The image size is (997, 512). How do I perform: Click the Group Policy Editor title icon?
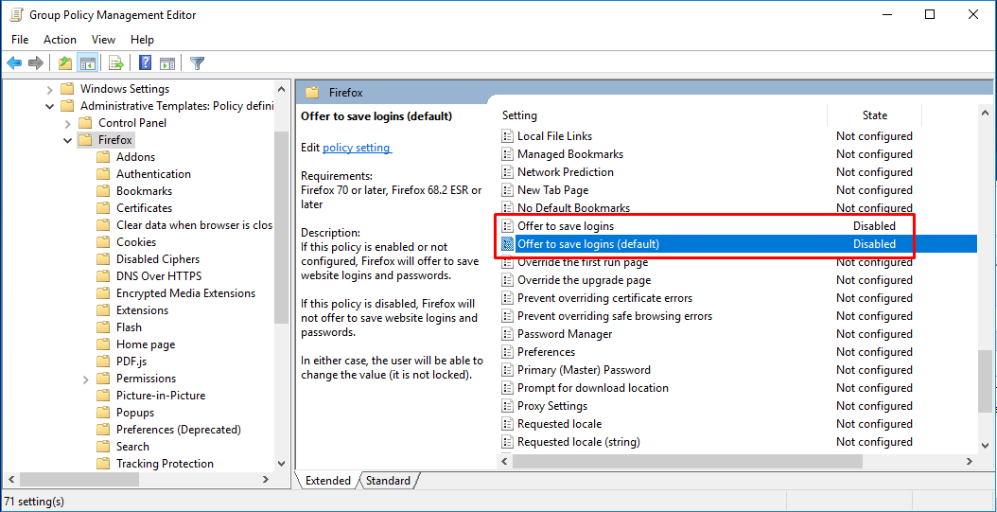pos(16,14)
